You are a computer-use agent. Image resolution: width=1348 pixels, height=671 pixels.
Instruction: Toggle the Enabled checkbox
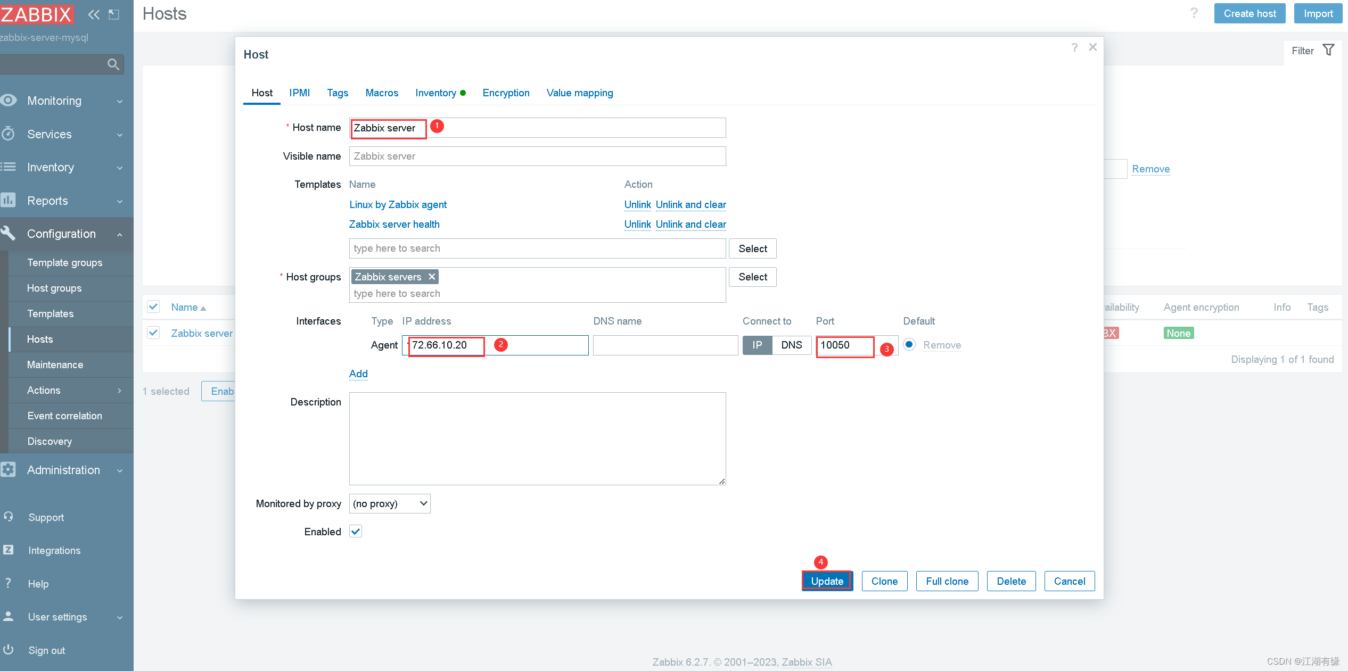(356, 531)
